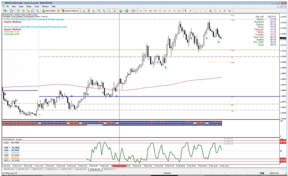Click the connection status bars indicator
The width and height of the screenshot is (288, 176).
click(x=262, y=173)
